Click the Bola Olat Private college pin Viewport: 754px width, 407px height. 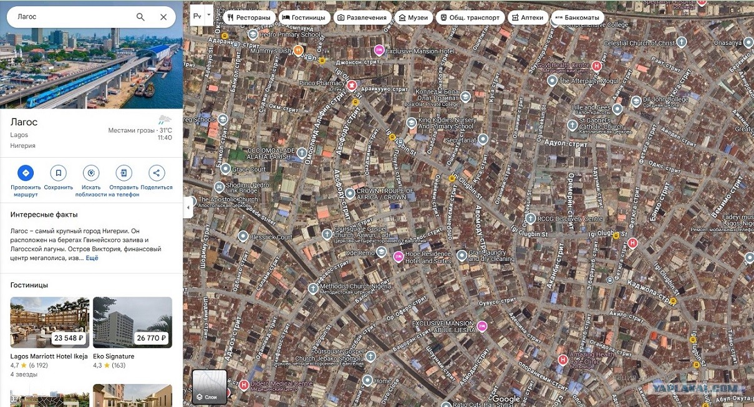[465, 97]
